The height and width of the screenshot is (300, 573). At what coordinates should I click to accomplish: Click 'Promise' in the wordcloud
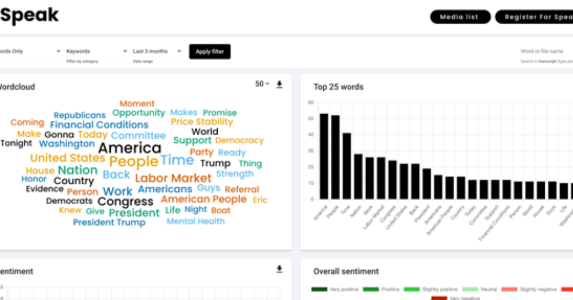tap(220, 113)
